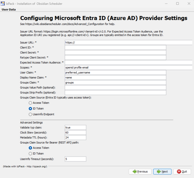
Task: Click the IzPack installer icon in title bar
Action: coord(3,4)
